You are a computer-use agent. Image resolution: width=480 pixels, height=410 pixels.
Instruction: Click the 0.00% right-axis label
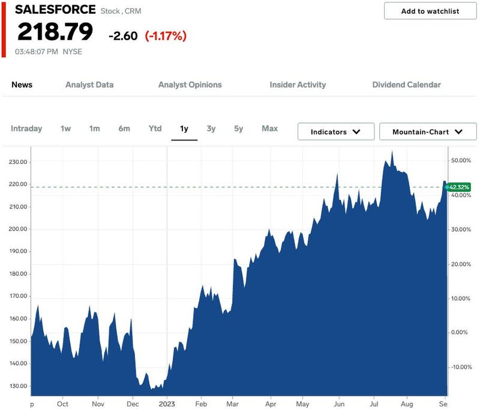coord(459,333)
